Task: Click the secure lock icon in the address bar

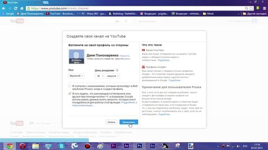Action: pyautogui.click(x=28, y=8)
